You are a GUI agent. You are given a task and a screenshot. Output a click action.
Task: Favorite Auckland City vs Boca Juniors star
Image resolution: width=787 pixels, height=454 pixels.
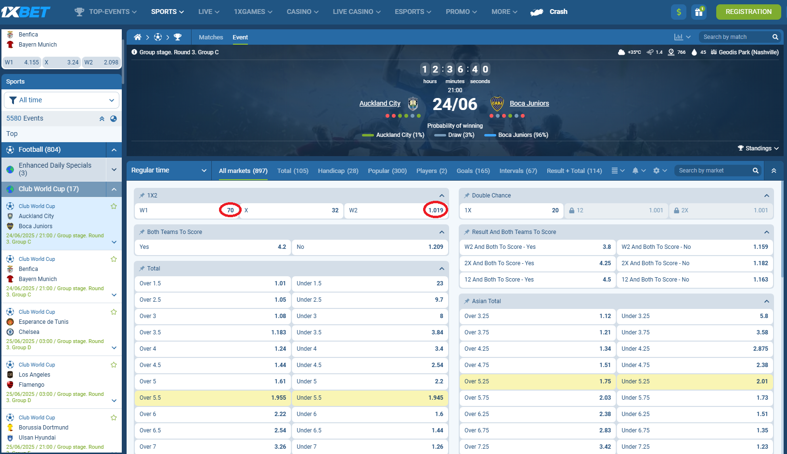(x=114, y=206)
